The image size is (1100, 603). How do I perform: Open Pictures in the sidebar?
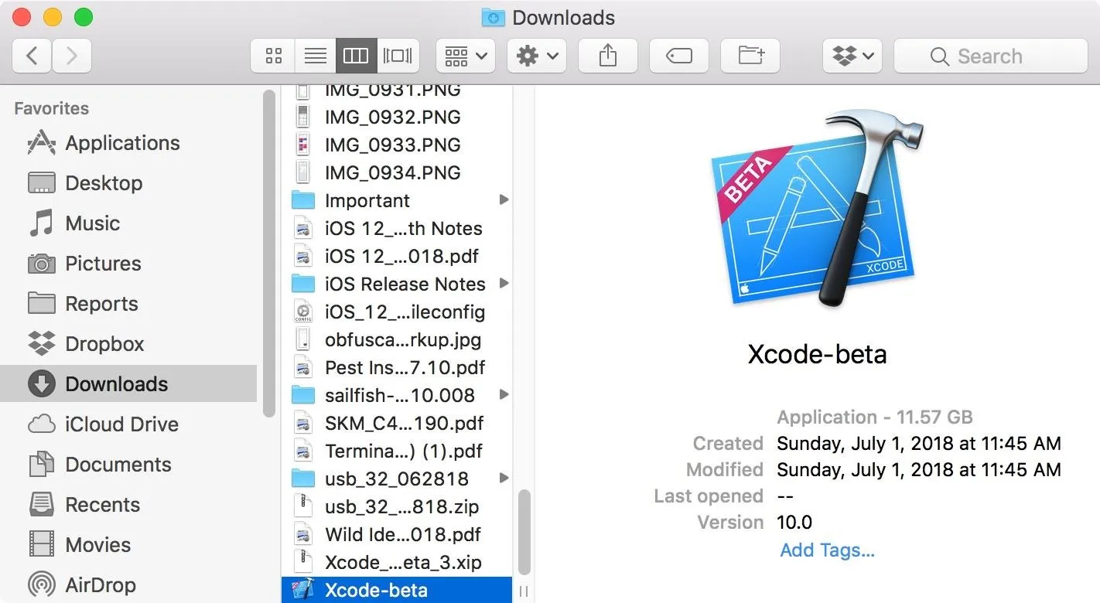point(128,264)
